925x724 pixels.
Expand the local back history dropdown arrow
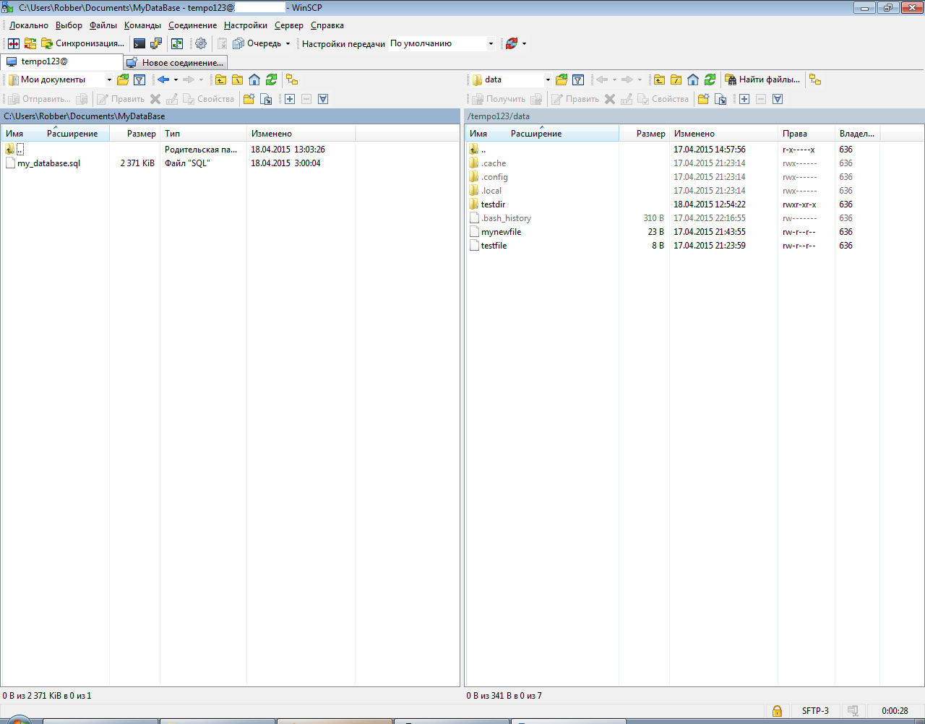tap(176, 79)
